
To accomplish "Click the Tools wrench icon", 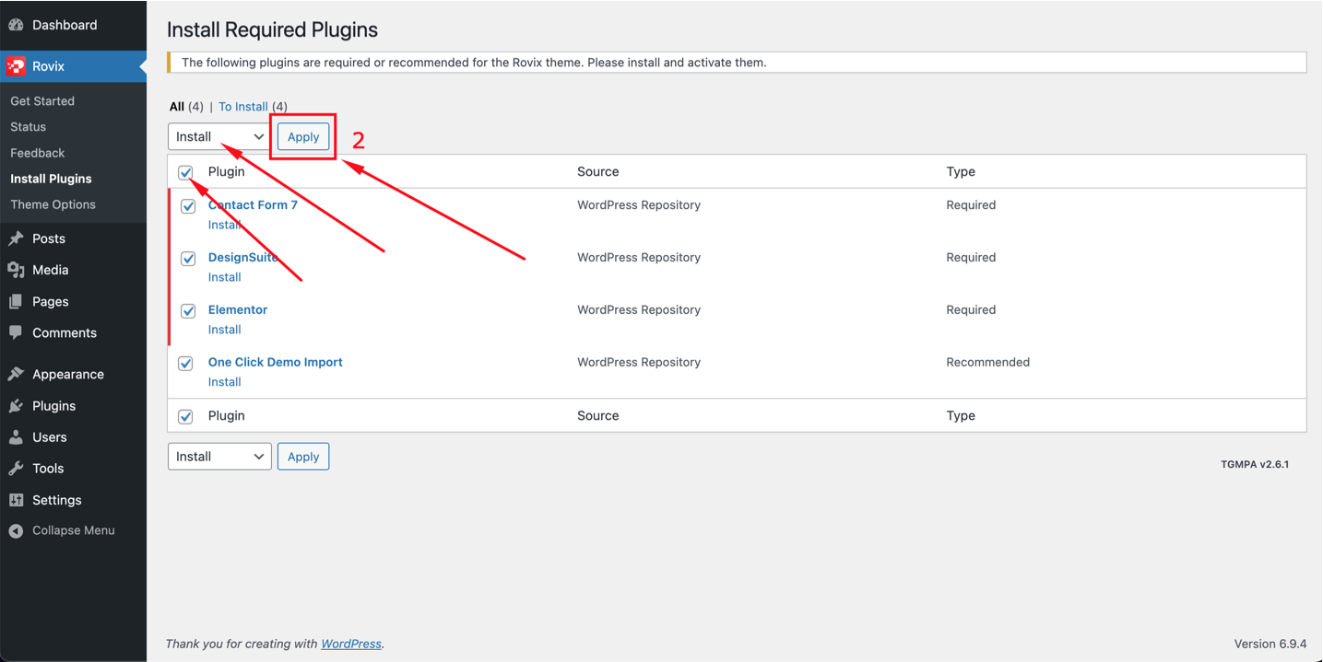I will click(16, 469).
